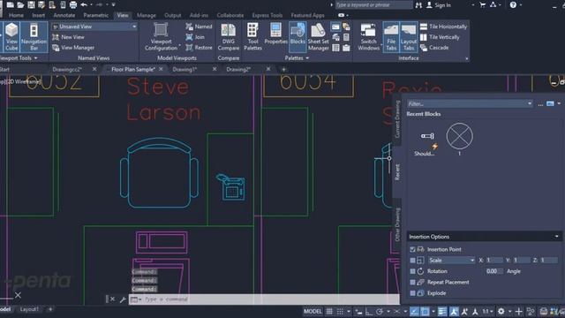Toggle the Scale checkbox

[x=412, y=261]
